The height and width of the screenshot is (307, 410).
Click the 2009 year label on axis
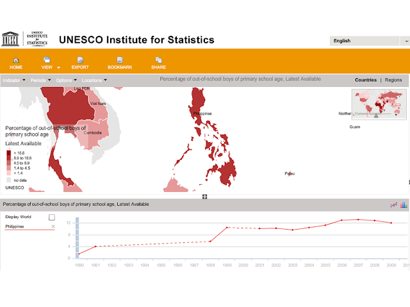coord(391,265)
